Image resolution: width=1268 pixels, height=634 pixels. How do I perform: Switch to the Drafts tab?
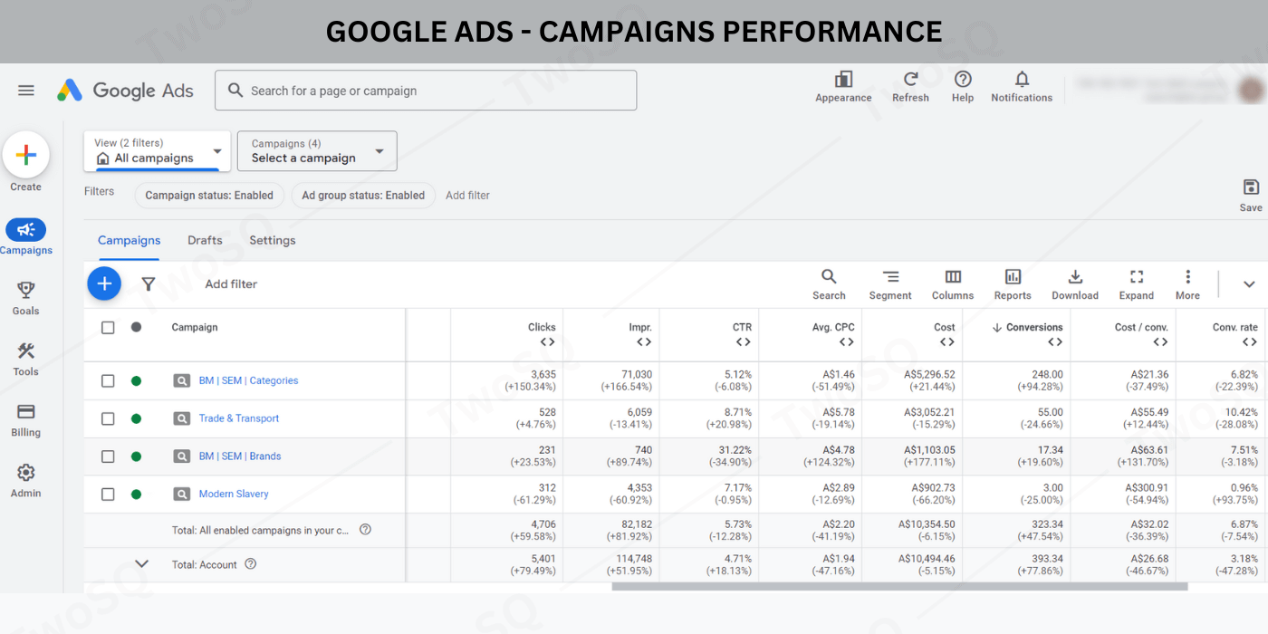205,241
